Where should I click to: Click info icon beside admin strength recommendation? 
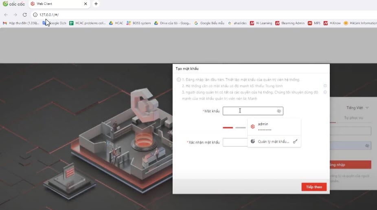pos(325,92)
